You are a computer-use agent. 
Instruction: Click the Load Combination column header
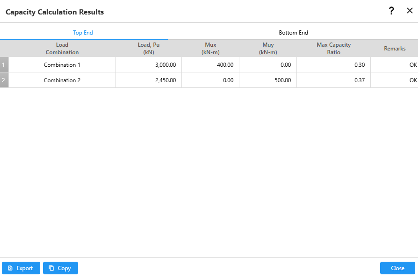(62, 49)
